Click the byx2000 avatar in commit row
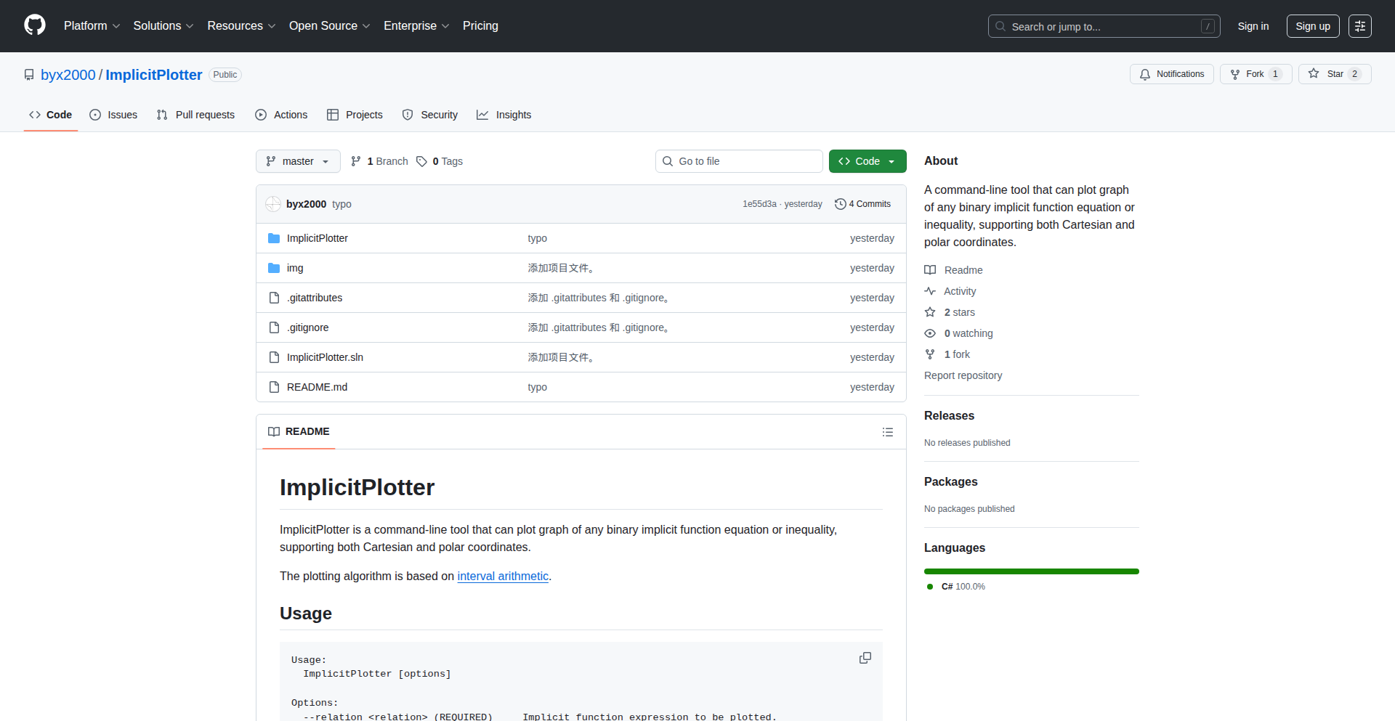This screenshot has width=1395, height=721. [x=273, y=204]
